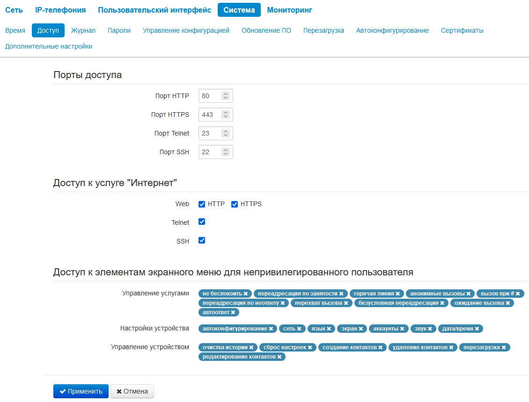Remove the 'безусловная переадресация' tag
Screen dimensions: 529x402
tap(442, 303)
